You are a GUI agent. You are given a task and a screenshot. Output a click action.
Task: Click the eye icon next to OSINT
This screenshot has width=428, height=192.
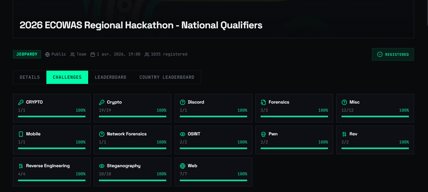click(x=182, y=134)
